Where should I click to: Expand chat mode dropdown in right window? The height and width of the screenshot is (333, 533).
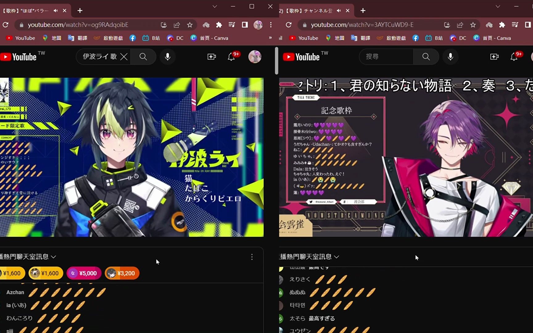coord(337,257)
